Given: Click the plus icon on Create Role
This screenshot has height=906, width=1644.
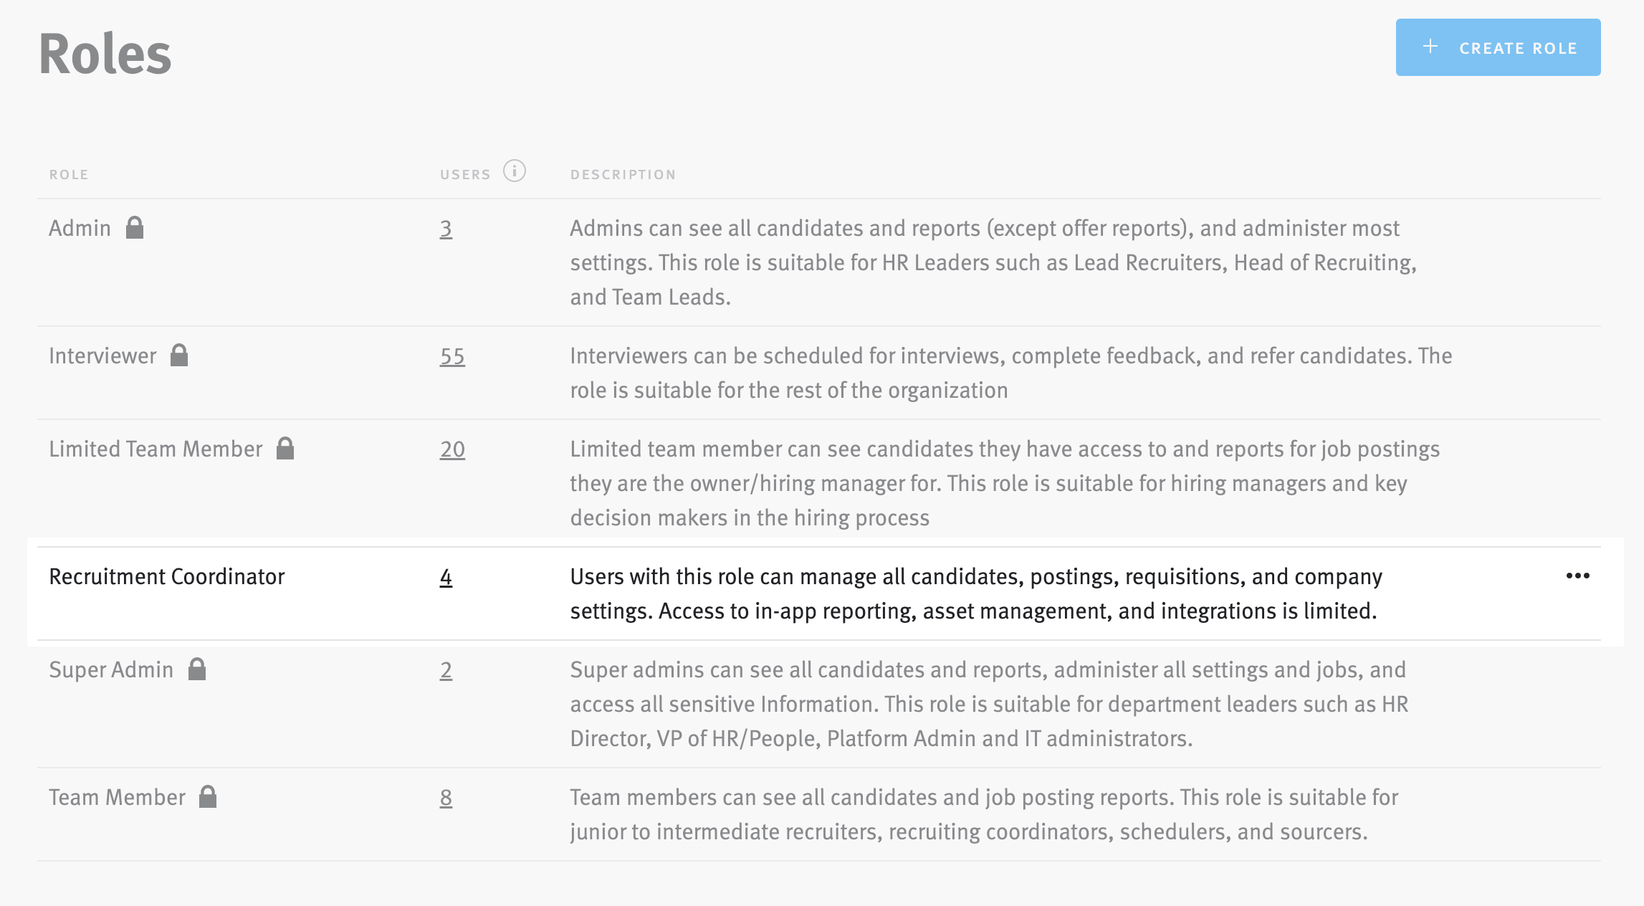Looking at the screenshot, I should coord(1430,47).
